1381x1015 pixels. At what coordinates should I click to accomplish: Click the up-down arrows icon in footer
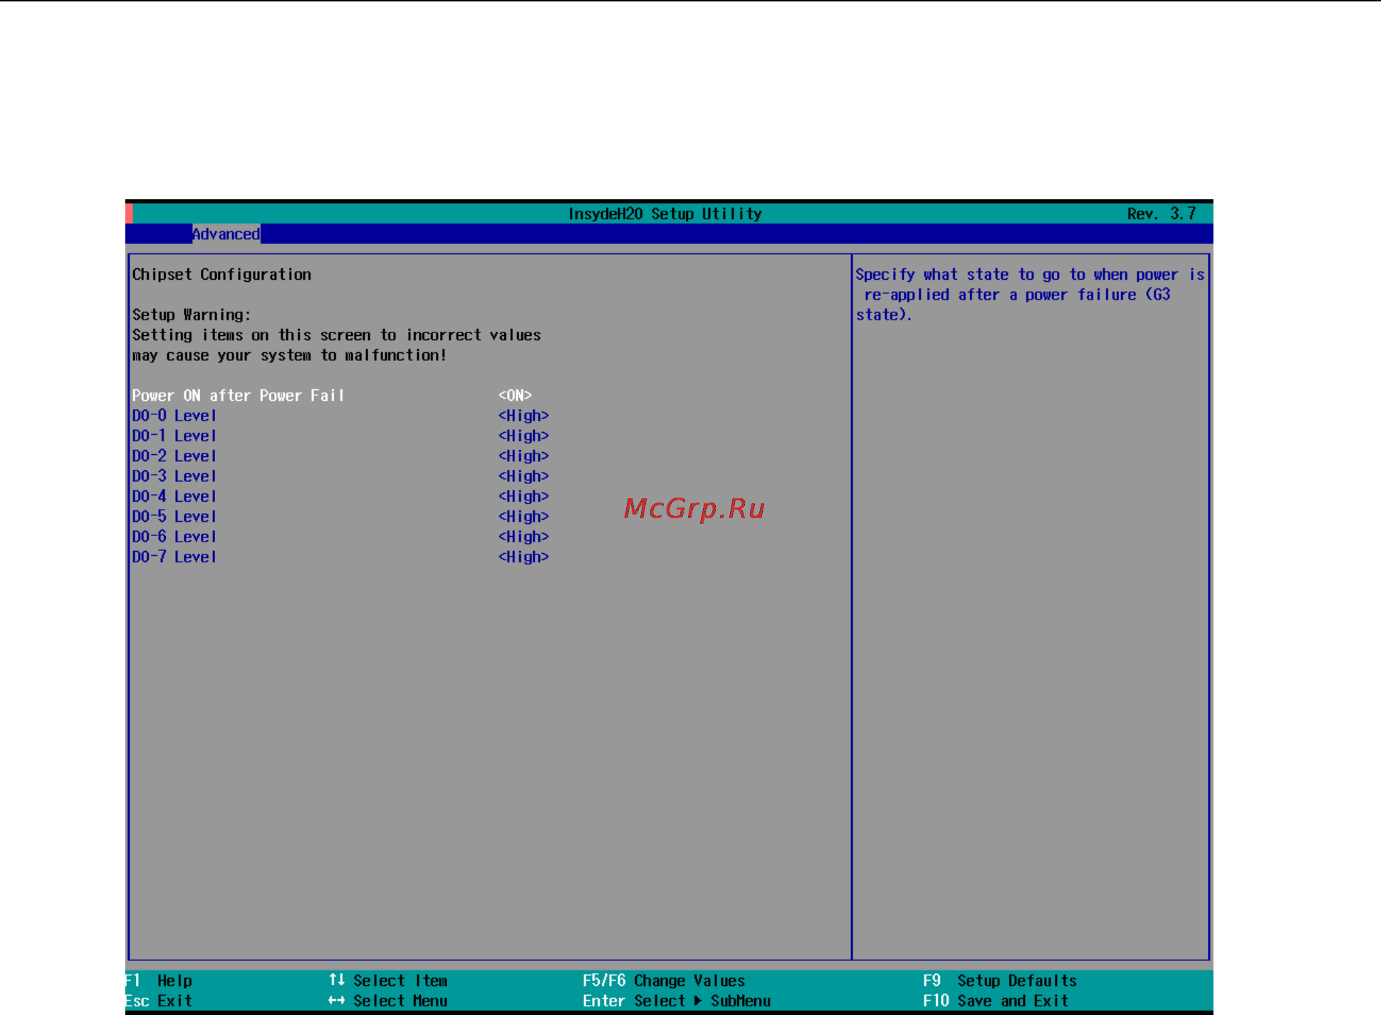[x=337, y=980]
